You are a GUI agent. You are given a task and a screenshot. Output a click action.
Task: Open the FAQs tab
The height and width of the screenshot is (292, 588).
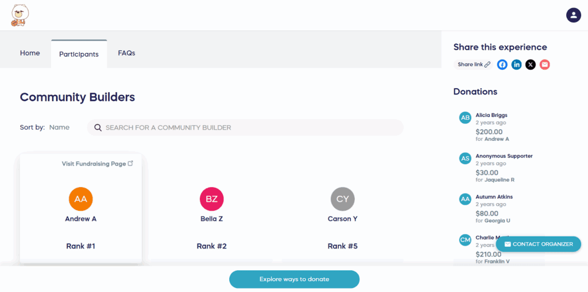coord(126,53)
